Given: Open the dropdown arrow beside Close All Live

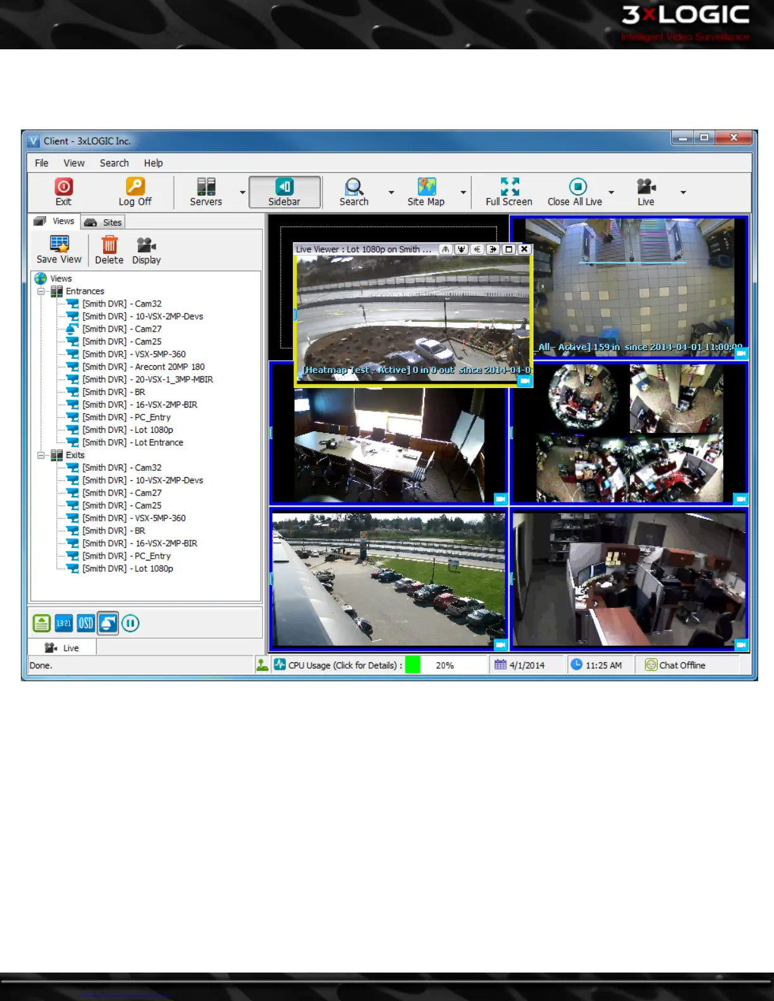Looking at the screenshot, I should click(x=611, y=192).
